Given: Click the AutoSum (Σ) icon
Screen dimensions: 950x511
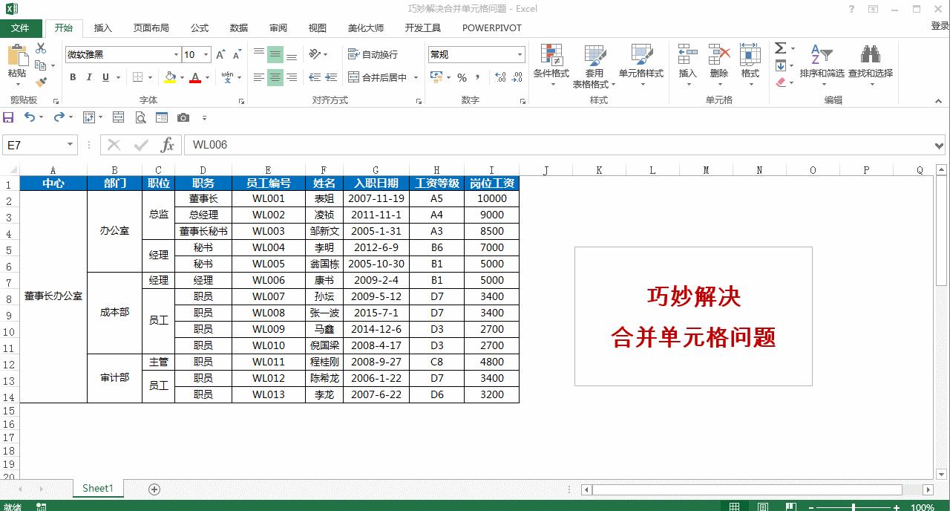Looking at the screenshot, I should tap(780, 47).
